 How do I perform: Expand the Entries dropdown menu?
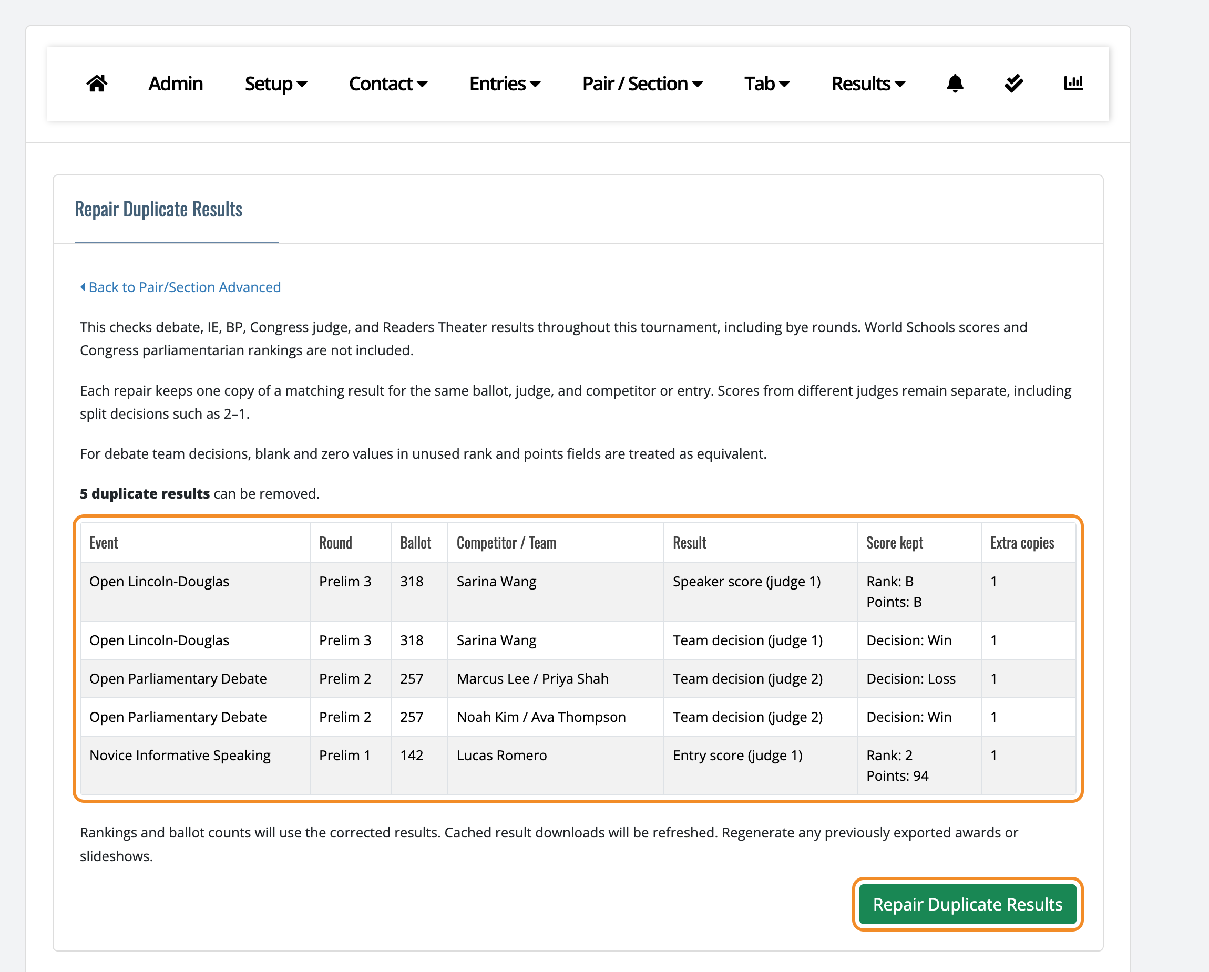505,84
